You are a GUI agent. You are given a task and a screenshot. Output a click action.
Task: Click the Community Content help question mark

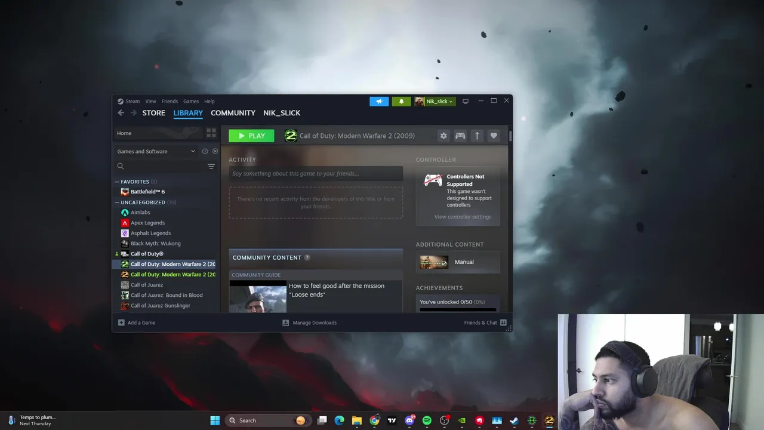pos(307,257)
